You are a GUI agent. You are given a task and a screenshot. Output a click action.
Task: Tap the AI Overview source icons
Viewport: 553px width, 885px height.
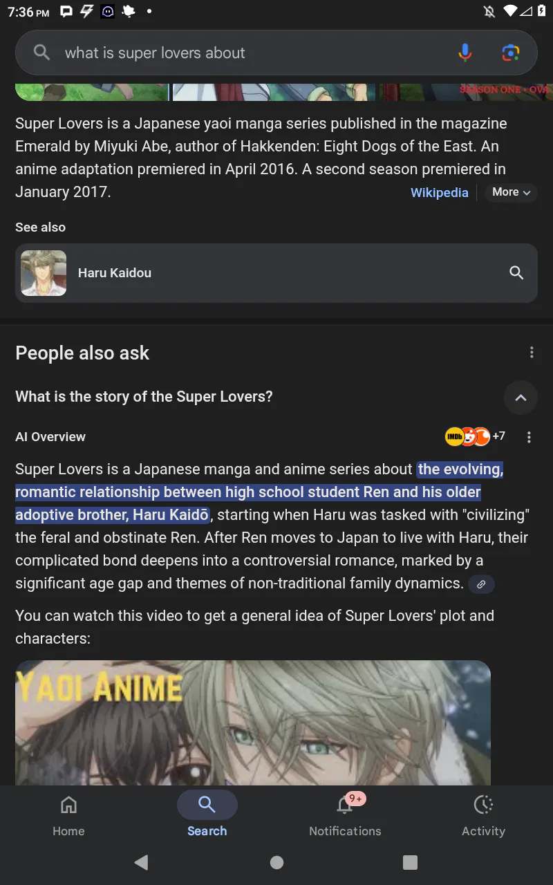(475, 436)
